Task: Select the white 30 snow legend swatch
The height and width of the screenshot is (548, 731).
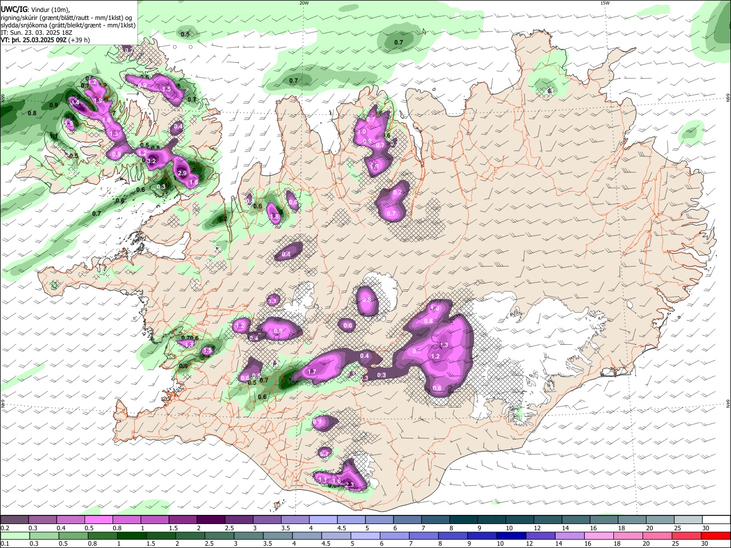Action: (x=716, y=519)
